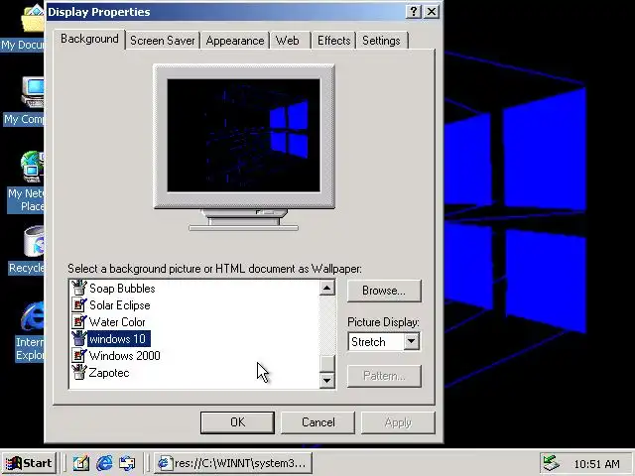Select windows 10 wallpaper
The image size is (635, 476).
point(118,339)
